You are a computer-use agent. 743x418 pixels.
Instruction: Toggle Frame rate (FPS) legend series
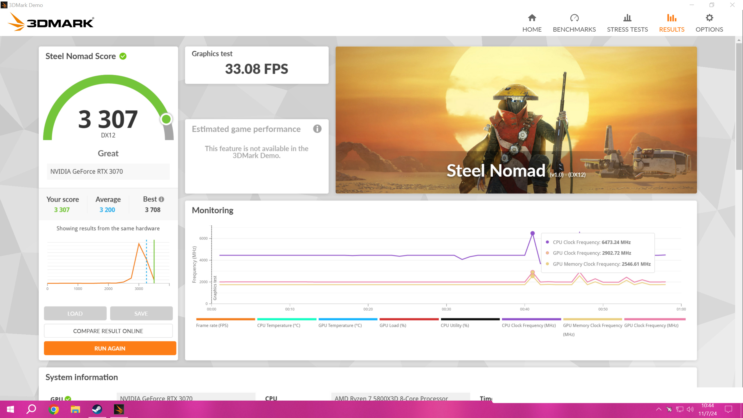[x=225, y=323]
